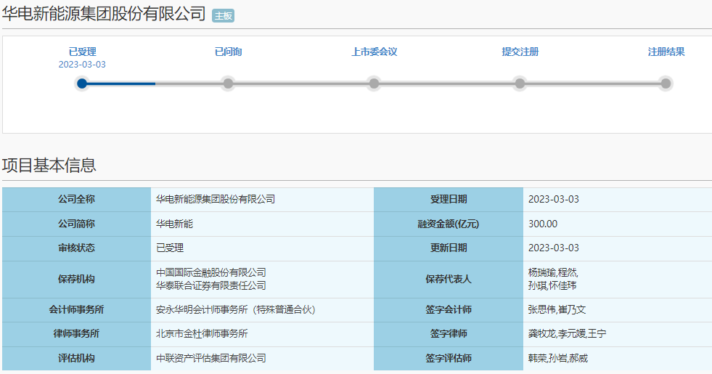Click the 签字律师 header cell
The width and height of the screenshot is (712, 374).
coord(449,334)
